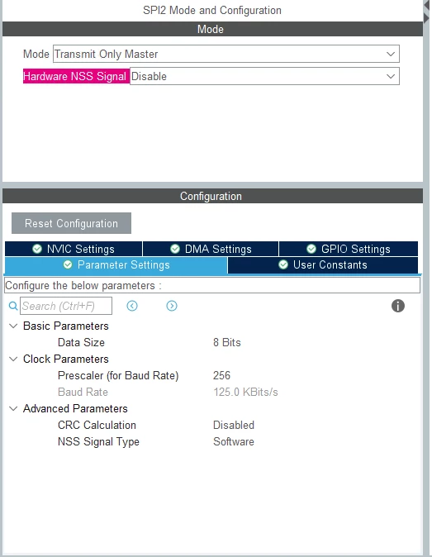The image size is (432, 557).
Task: Click the User Constants green check icon
Action: (283, 264)
